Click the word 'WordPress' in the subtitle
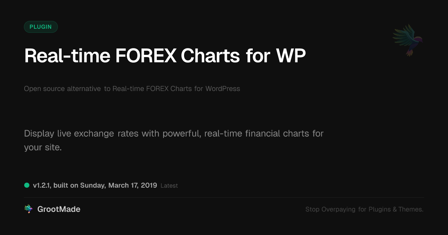This screenshot has width=448, height=235. [x=223, y=89]
